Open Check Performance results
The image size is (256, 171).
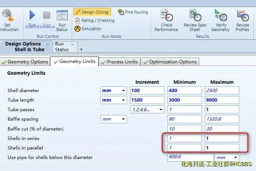166,20
